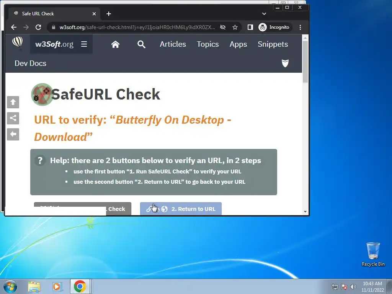Open a new tab with plus
The image size is (392, 294).
108,14
